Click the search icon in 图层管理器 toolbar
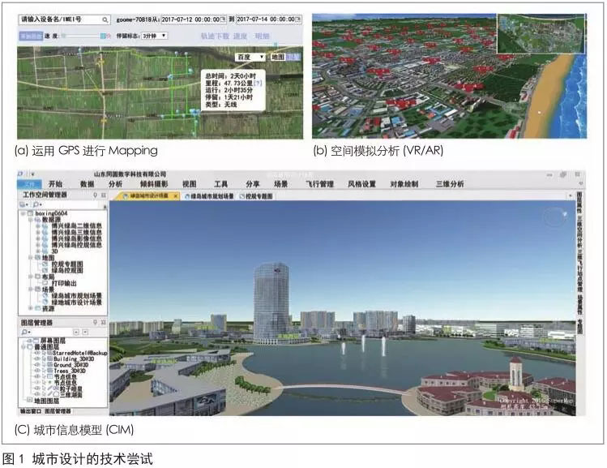The width and height of the screenshot is (607, 468). coord(26,332)
